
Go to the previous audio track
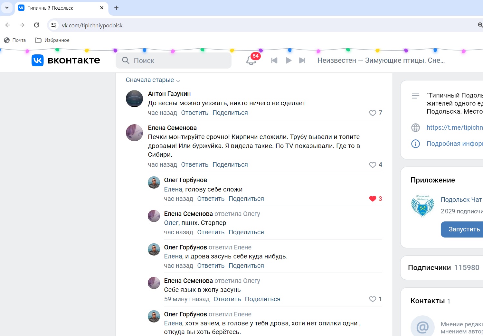click(274, 61)
